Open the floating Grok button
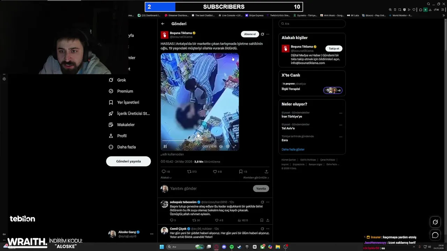The width and height of the screenshot is (447, 251). [435, 222]
